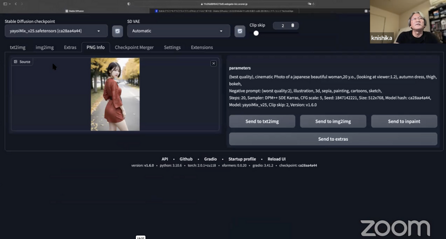Open the img2img tab

(45, 47)
